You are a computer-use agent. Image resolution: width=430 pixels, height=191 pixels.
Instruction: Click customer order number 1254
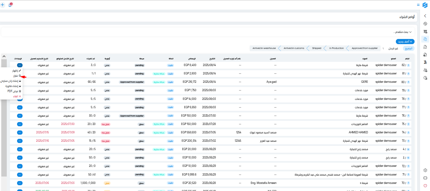tap(238, 132)
